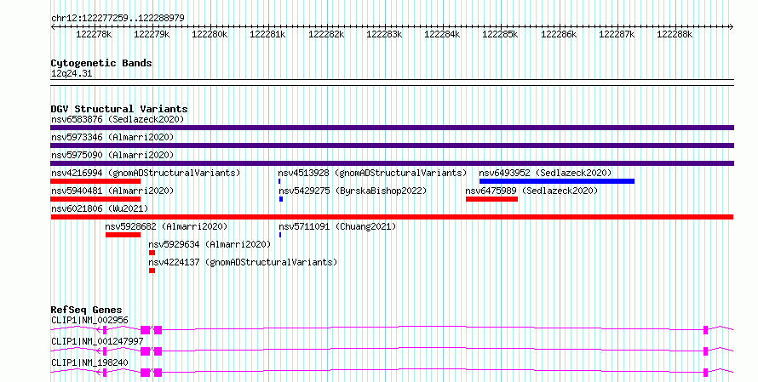Click the 122280k ruler tick label
This screenshot has width=758, height=382.
210,34
